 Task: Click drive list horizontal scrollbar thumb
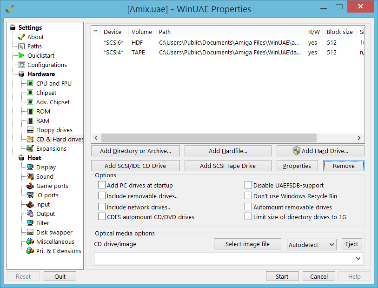(209, 138)
